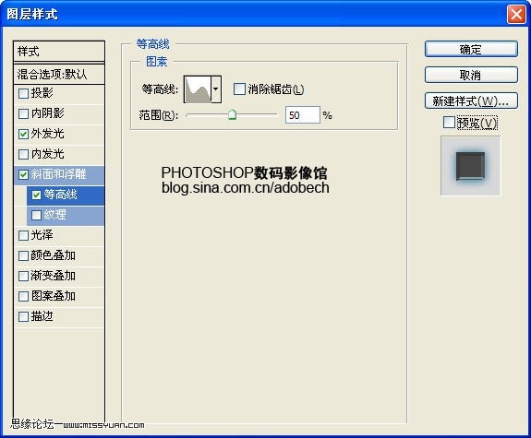The image size is (531, 438).
Task: Click the style preview thumbnail
Action: pyautogui.click(x=470, y=166)
